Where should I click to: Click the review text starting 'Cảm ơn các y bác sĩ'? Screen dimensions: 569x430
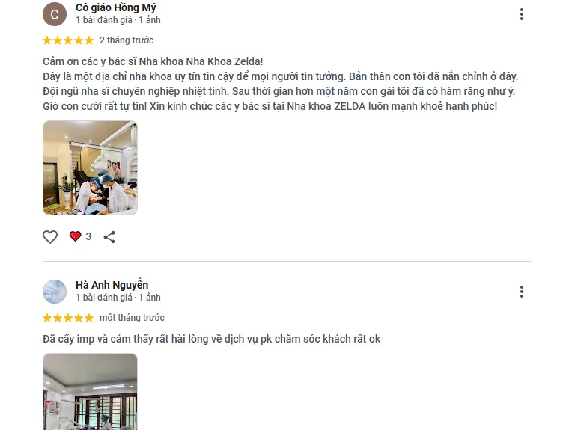point(280,84)
